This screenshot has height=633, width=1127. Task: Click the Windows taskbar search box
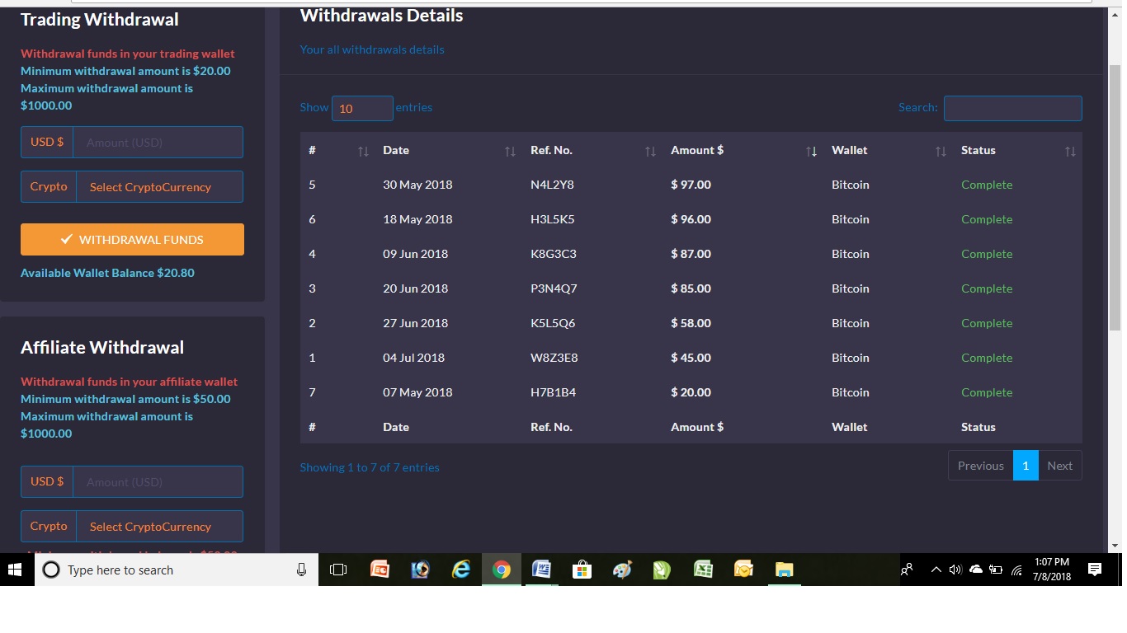[176, 570]
